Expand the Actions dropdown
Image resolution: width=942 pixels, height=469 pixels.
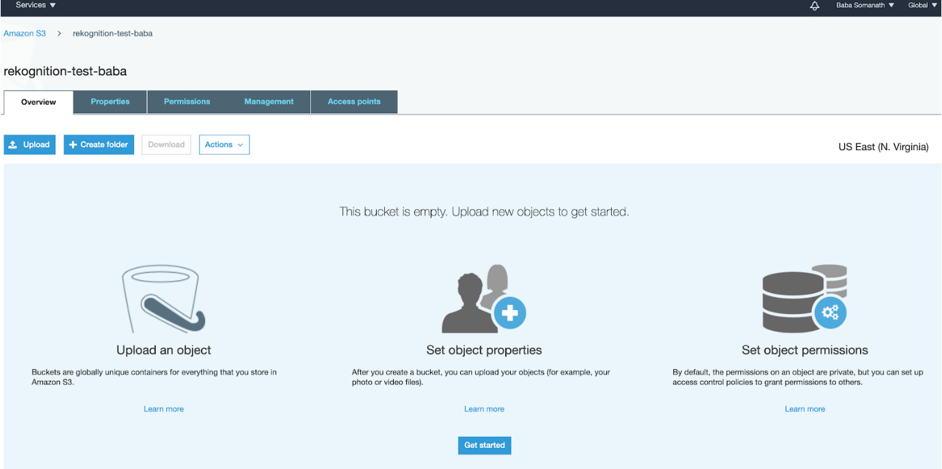[224, 145]
